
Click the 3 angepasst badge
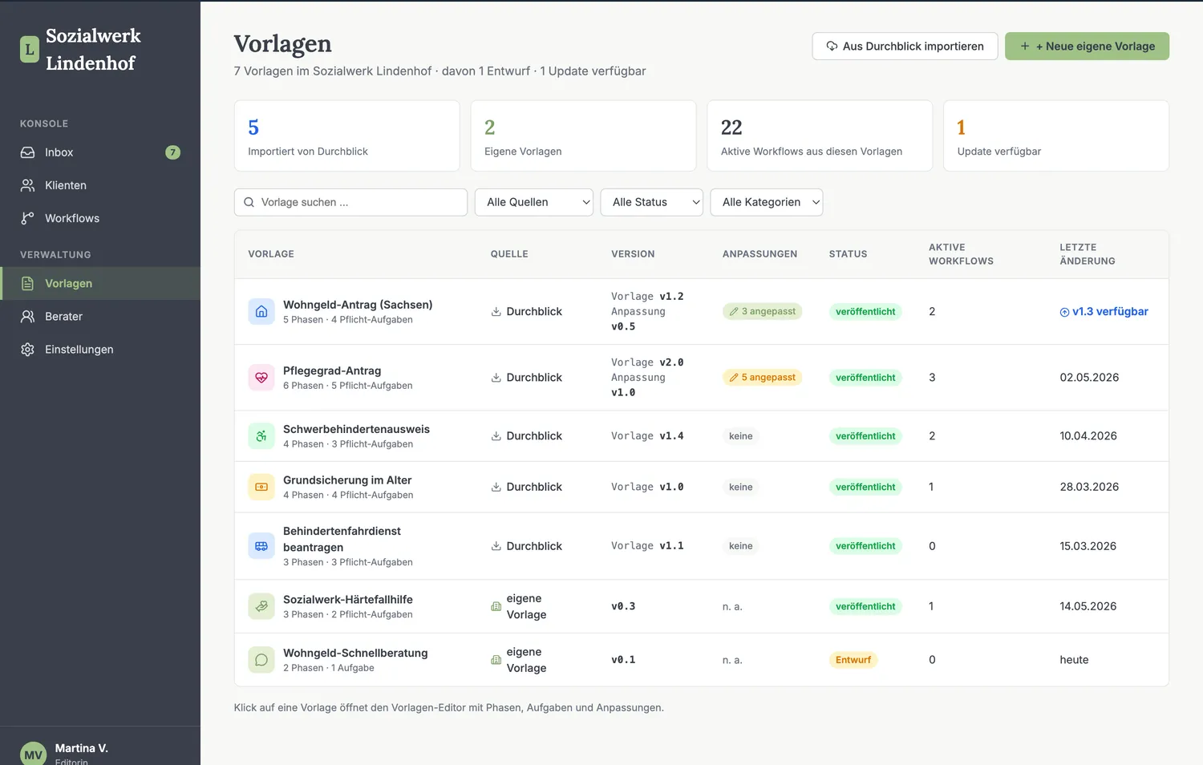pyautogui.click(x=762, y=311)
